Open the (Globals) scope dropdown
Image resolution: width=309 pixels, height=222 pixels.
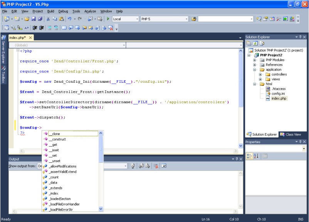124,45
